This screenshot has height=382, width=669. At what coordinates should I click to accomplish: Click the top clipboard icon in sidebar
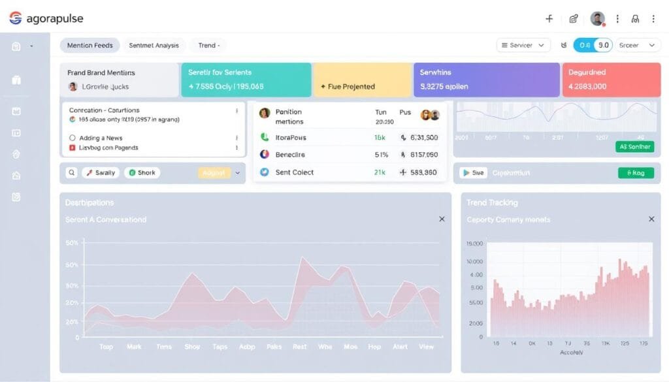tap(16, 46)
